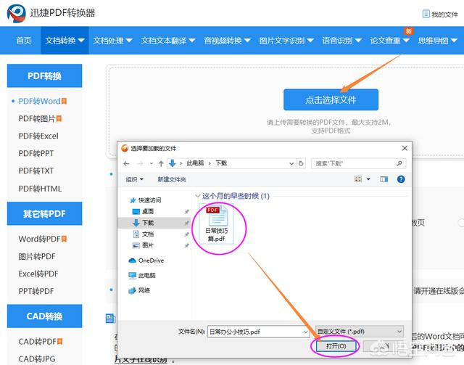
Task: Select 此电脑 in dialog tree
Action: tap(147, 276)
